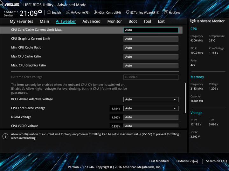229x171 pixels.
Task: Select the DRAM Voltage label
Action: (x=21, y=117)
